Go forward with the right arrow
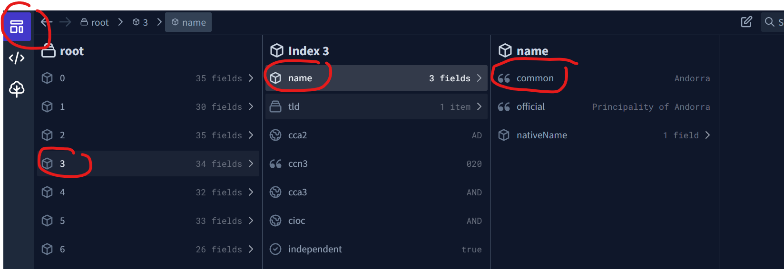The height and width of the screenshot is (269, 784). pyautogui.click(x=65, y=22)
